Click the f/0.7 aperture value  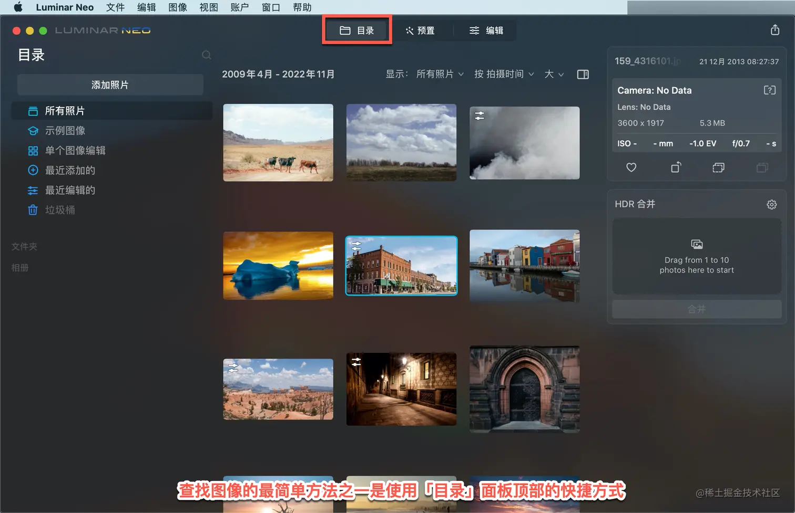click(741, 143)
